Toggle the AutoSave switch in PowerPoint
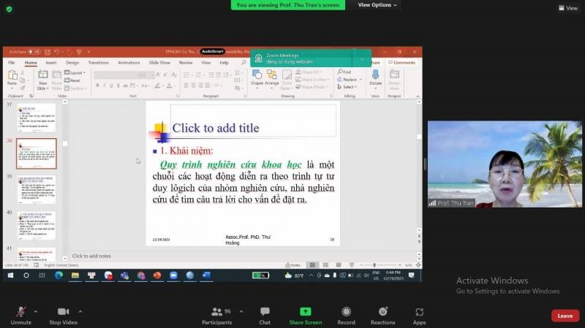This screenshot has width=585, height=328. 34,52
